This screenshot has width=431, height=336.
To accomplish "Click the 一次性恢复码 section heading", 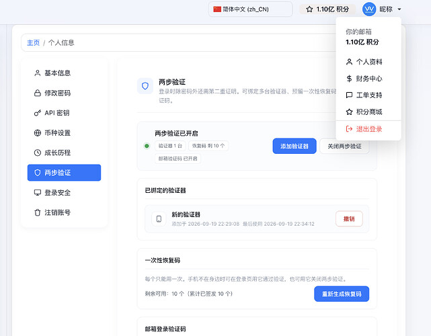I will (x=163, y=260).
